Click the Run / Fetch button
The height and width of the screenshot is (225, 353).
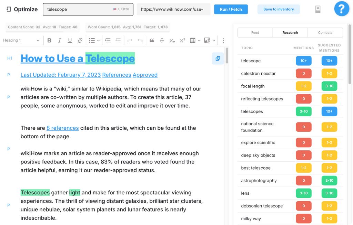click(231, 9)
